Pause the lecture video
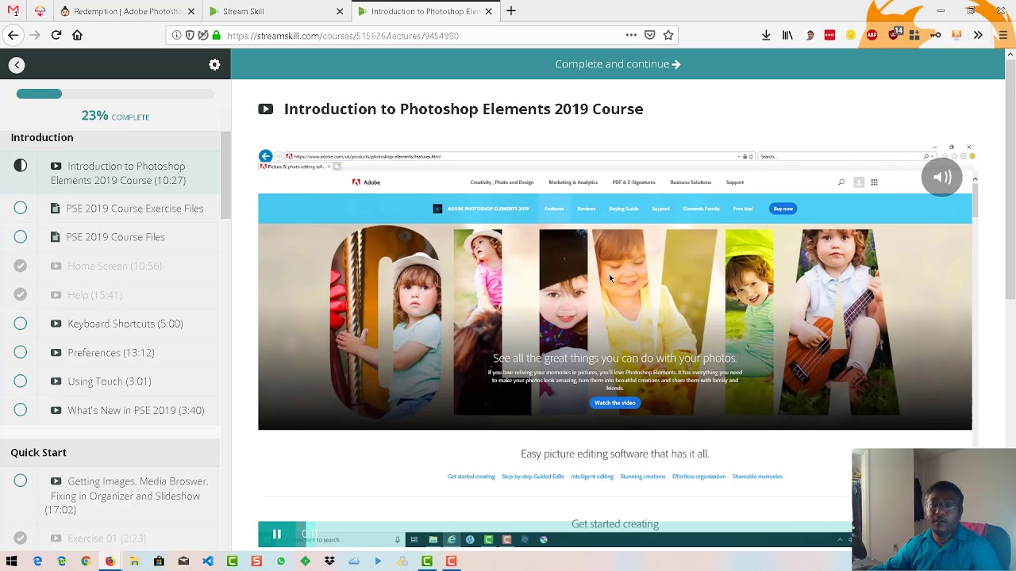The width and height of the screenshot is (1016, 571). 276,535
